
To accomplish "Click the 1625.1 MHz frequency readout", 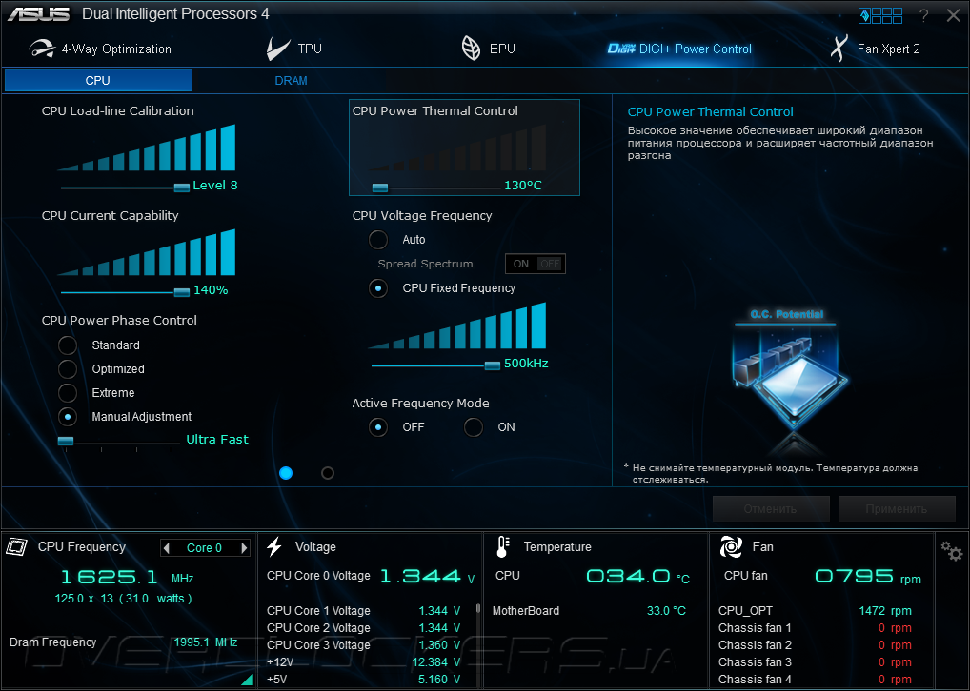I will (x=127, y=578).
